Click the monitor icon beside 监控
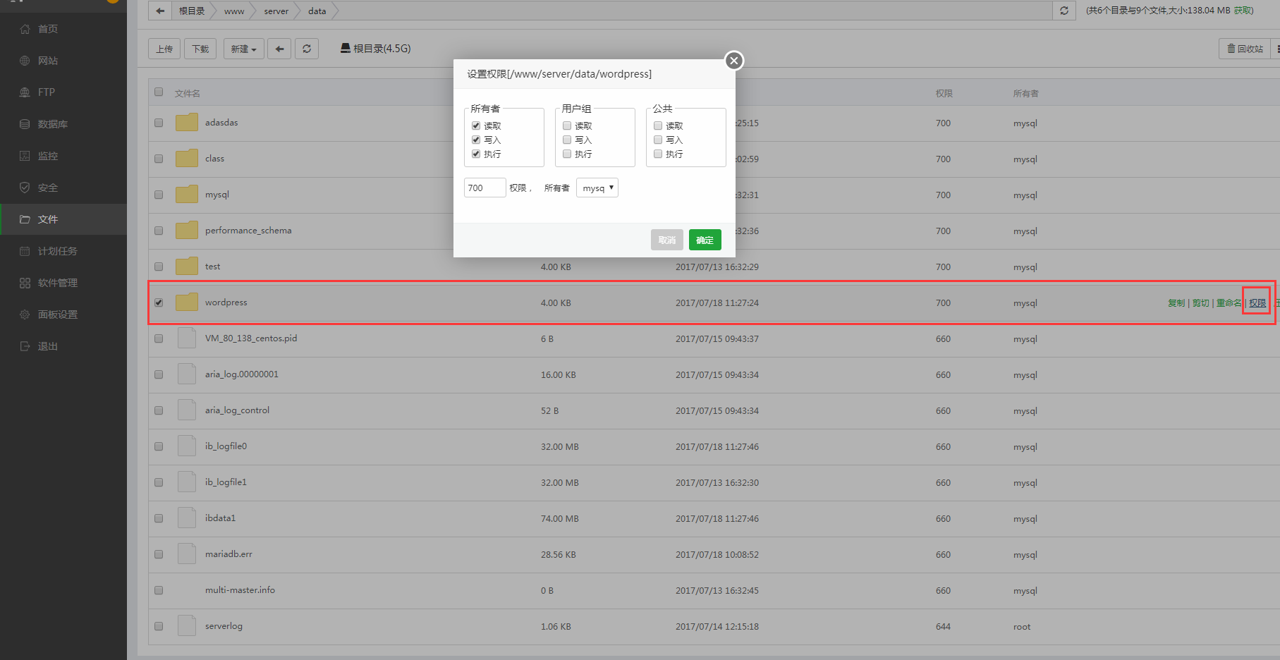The image size is (1280, 660). click(x=25, y=156)
